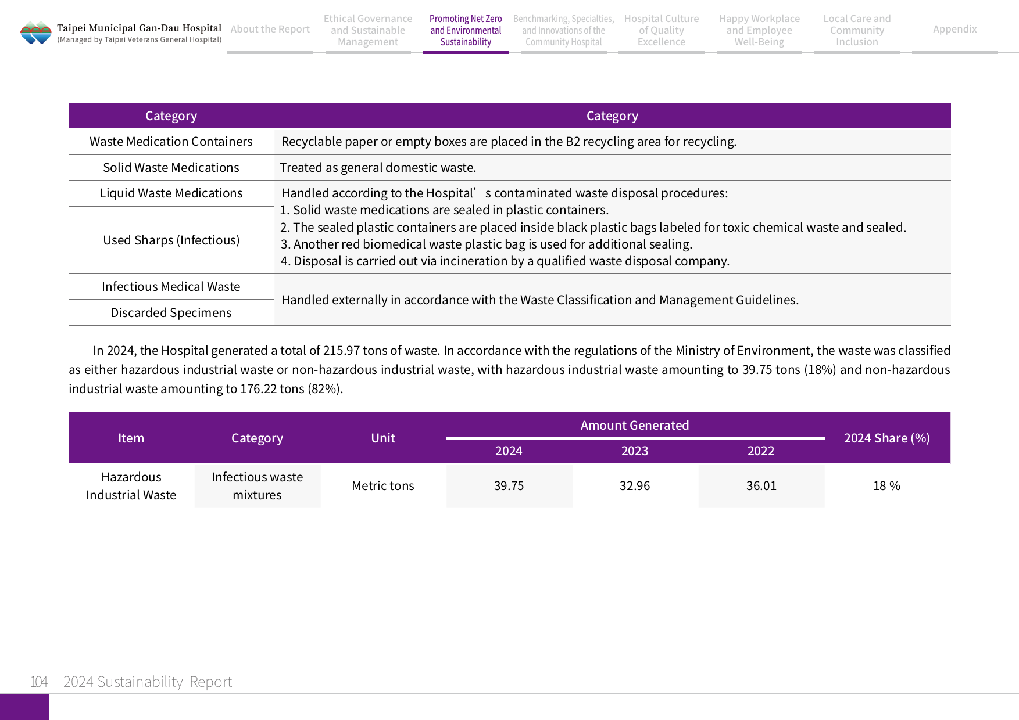Click the Unit column header
Viewport: 1019px width, 720px height.
pyautogui.click(x=383, y=438)
